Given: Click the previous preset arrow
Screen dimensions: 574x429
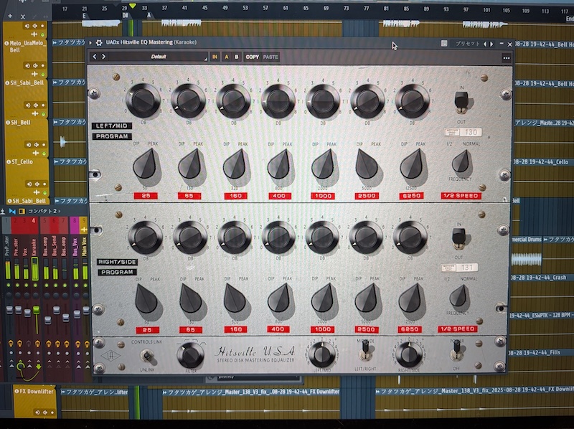Looking at the screenshot, I should click(x=95, y=57).
